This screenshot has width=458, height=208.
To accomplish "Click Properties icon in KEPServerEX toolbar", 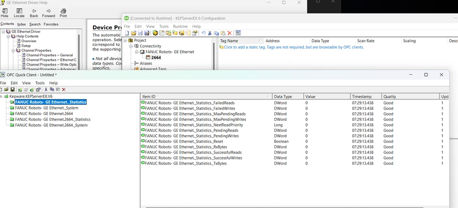I will [x=194, y=33].
